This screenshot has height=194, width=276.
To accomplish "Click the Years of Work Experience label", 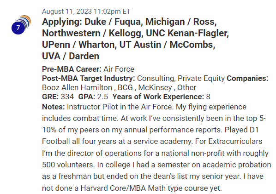I will pos(158,97).
